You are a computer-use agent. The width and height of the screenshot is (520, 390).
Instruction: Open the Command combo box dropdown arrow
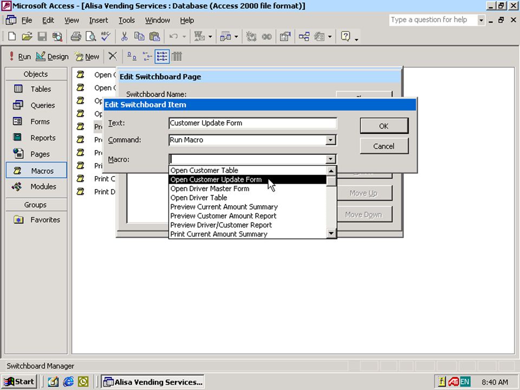330,140
